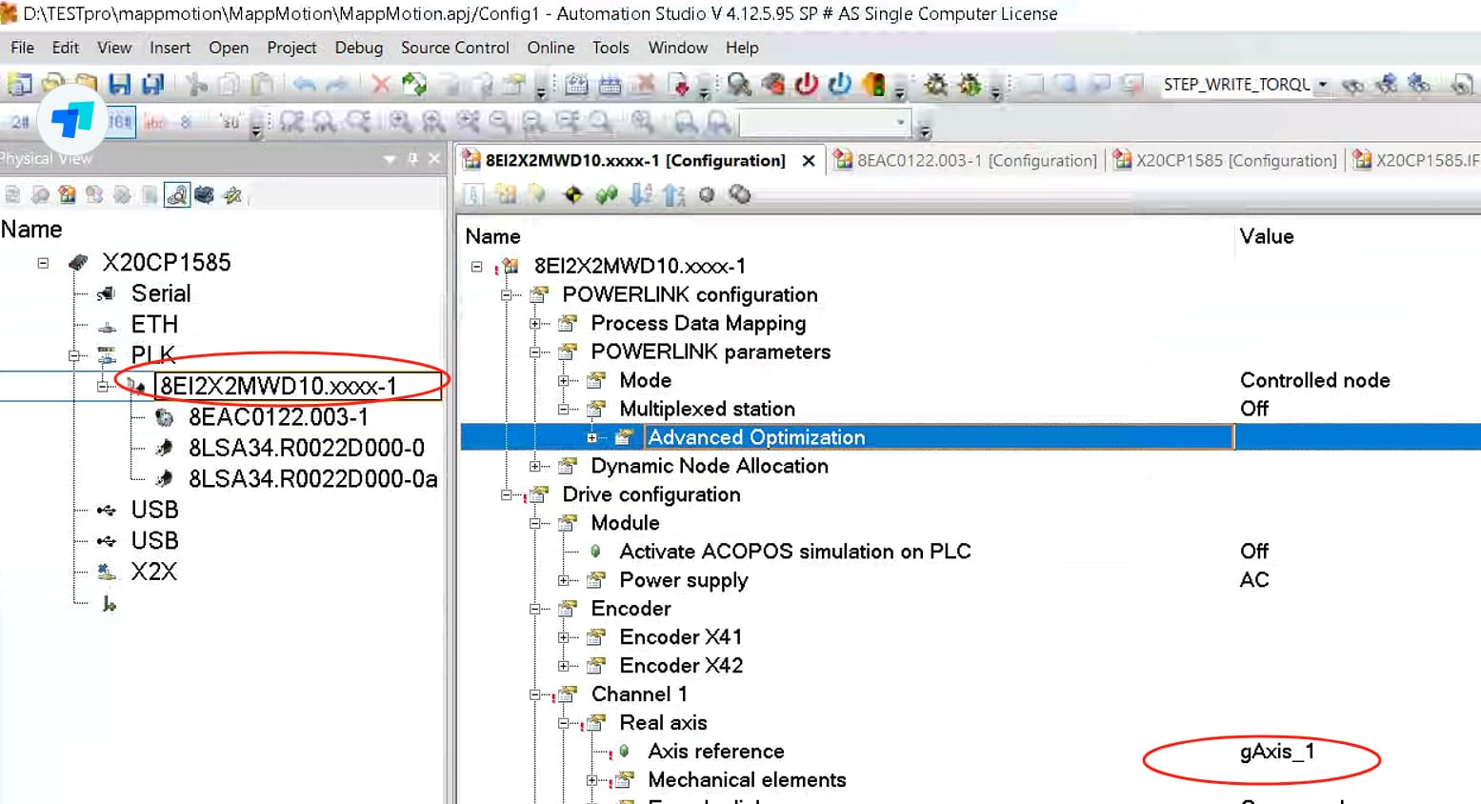Click the gAxis_1 axis reference value
Viewport: 1481px width, 804px height.
point(1277,752)
